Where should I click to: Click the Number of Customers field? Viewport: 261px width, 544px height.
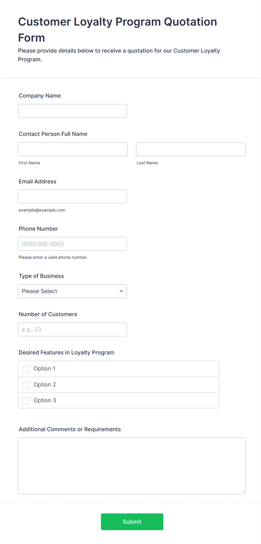pos(72,329)
